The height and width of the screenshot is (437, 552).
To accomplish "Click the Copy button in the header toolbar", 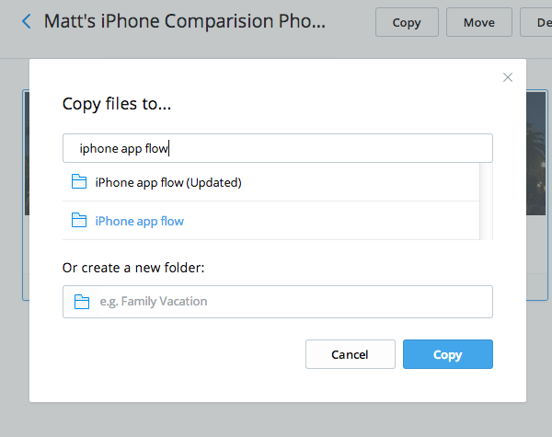I will point(407,22).
